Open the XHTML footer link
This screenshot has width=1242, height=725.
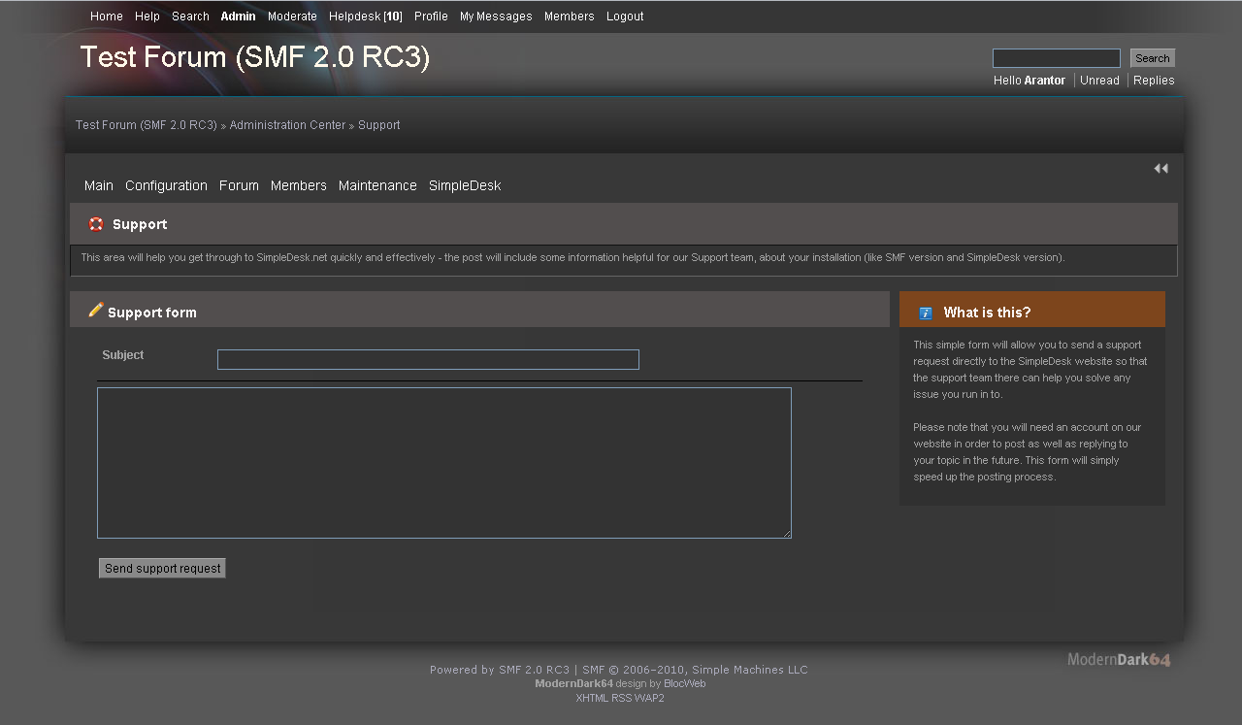pos(592,698)
